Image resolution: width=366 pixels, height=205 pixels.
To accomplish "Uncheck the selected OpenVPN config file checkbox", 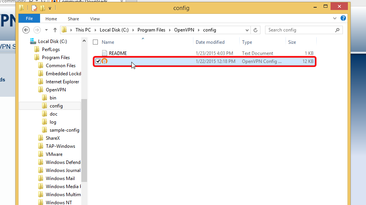I will point(98,61).
